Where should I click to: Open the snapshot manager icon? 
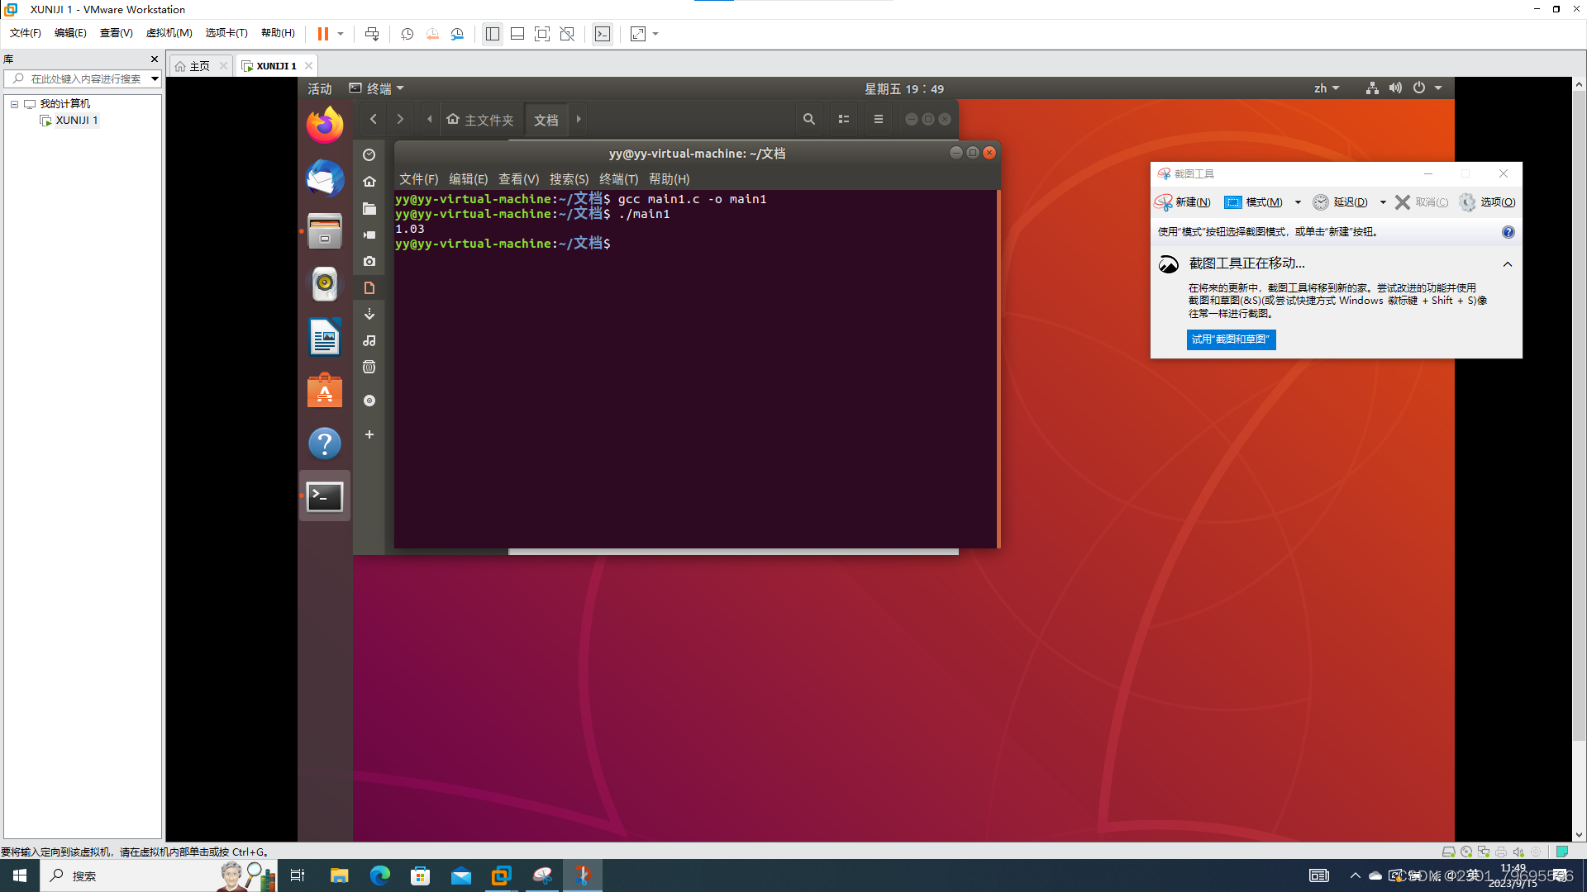[x=457, y=34]
